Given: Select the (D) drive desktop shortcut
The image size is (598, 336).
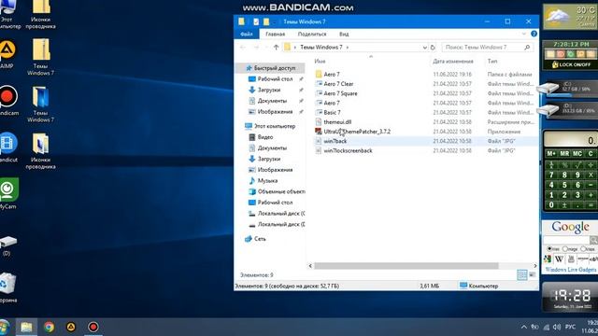Looking at the screenshot, I should (7, 245).
